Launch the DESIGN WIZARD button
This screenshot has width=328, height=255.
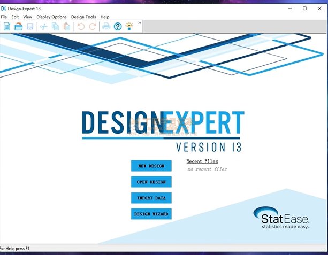point(151,214)
